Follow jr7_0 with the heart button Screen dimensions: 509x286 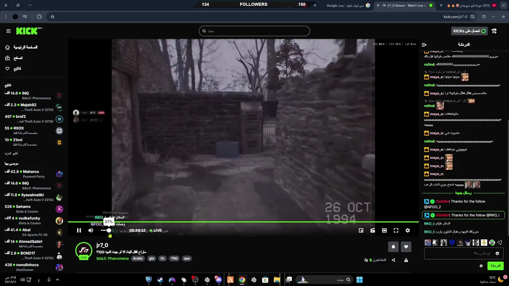(x=406, y=247)
